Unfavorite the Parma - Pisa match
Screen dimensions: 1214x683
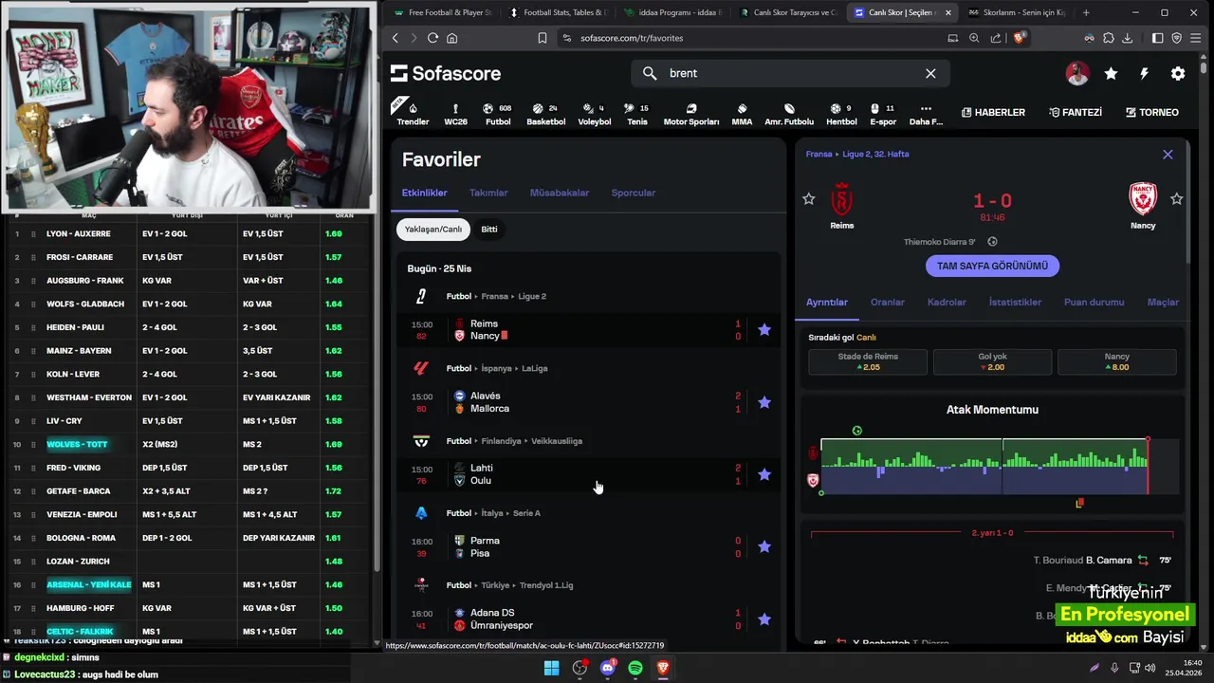coord(764,546)
